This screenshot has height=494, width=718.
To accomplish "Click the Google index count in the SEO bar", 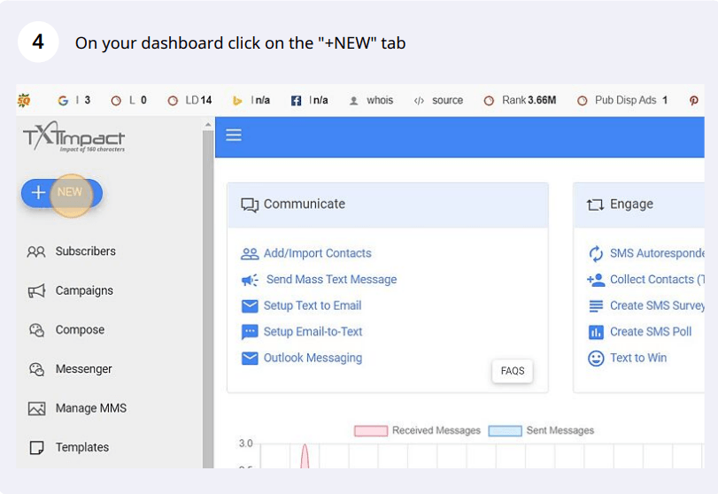I will [x=74, y=100].
